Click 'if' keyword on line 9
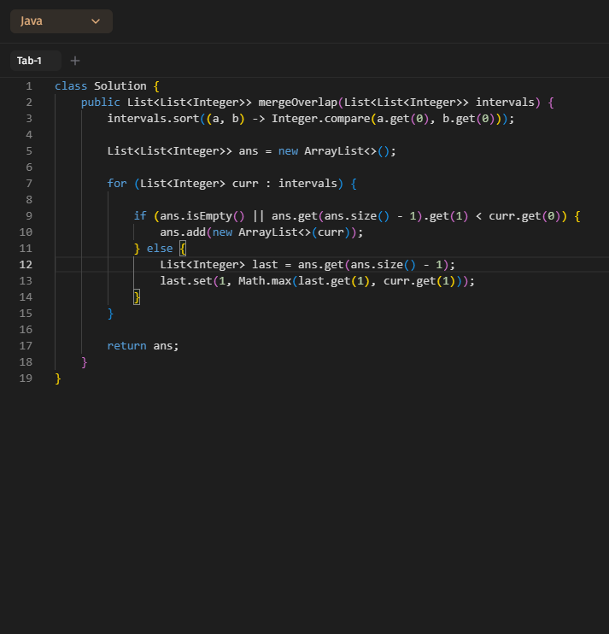The width and height of the screenshot is (609, 634). 140,216
